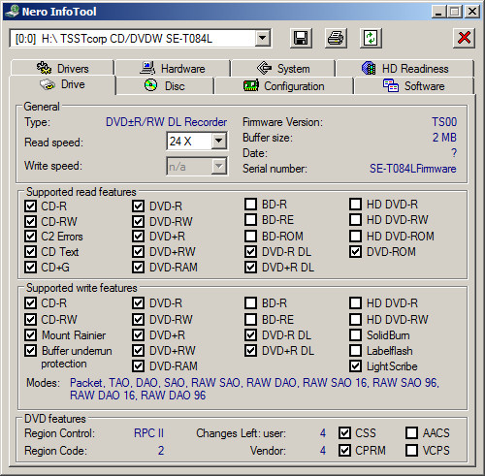The image size is (485, 476).
Task: Click the Save floppy disk icon
Action: (301, 39)
